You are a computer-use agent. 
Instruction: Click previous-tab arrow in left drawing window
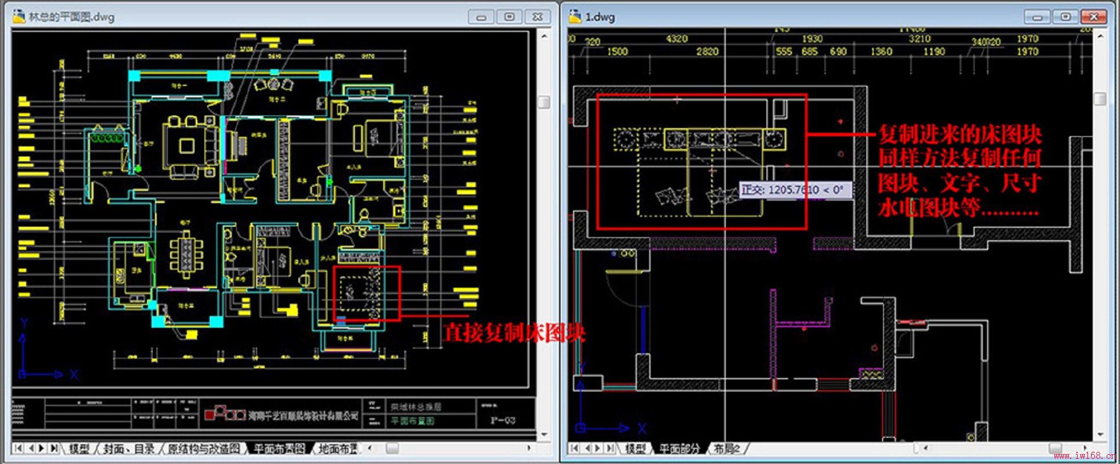[31, 448]
